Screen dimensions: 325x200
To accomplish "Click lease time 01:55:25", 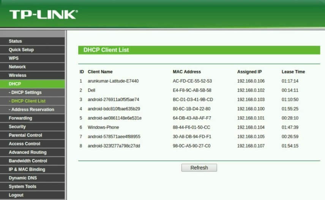I will point(290,109).
